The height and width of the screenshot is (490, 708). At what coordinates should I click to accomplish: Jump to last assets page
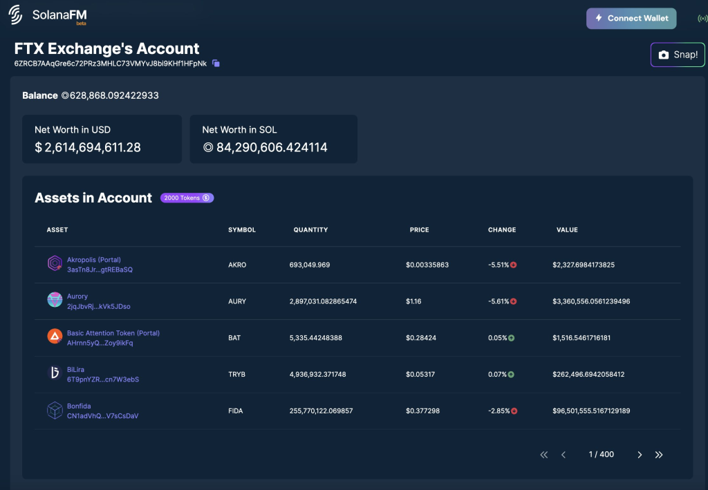pos(659,455)
